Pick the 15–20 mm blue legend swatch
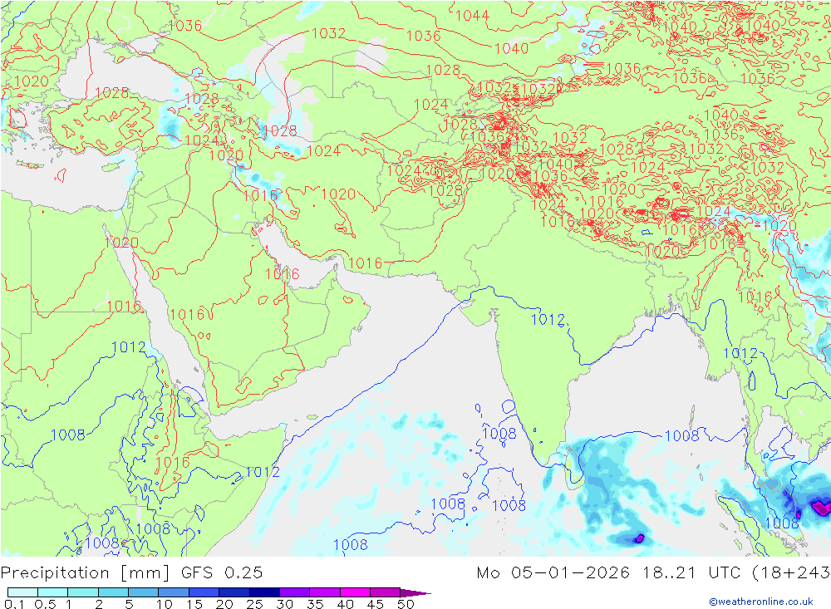This screenshot has width=831, height=609. [204, 592]
